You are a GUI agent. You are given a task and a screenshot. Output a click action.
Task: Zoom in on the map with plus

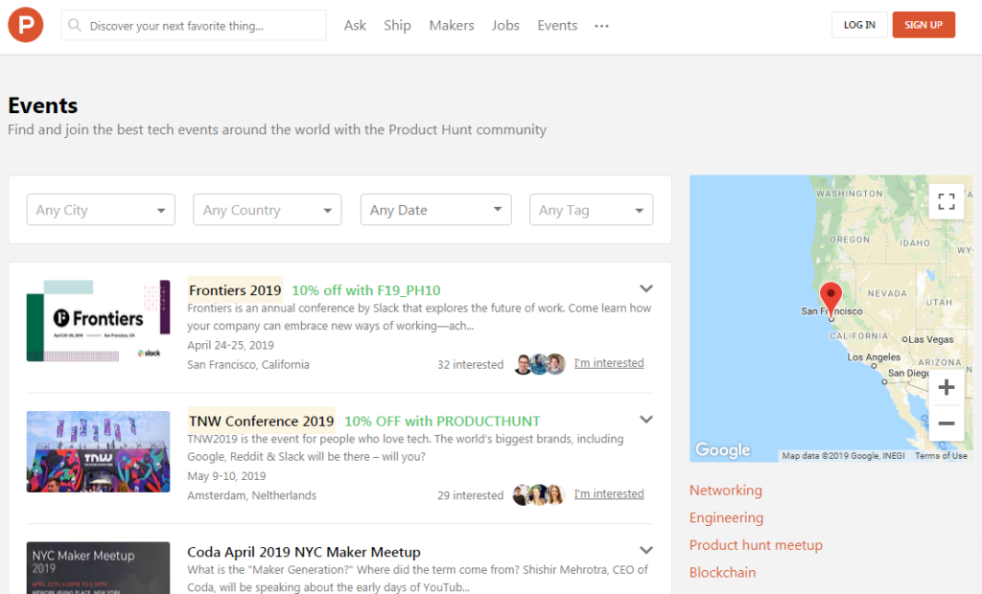tap(947, 387)
